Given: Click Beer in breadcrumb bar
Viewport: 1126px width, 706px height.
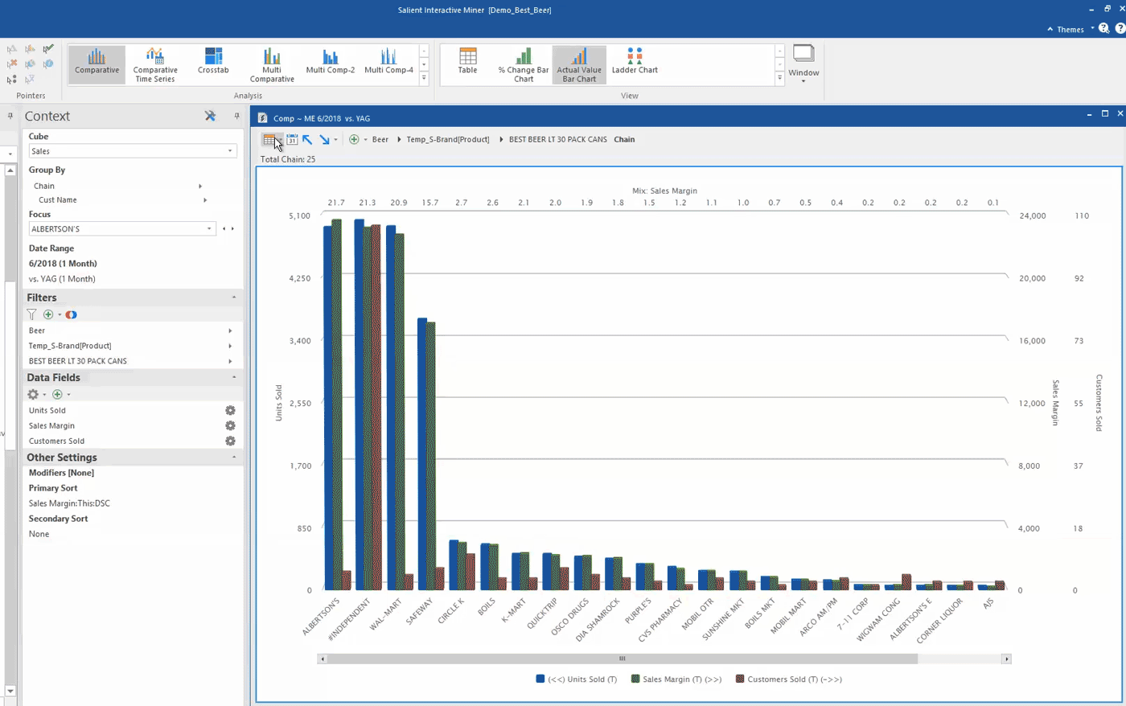Looking at the screenshot, I should (x=380, y=139).
